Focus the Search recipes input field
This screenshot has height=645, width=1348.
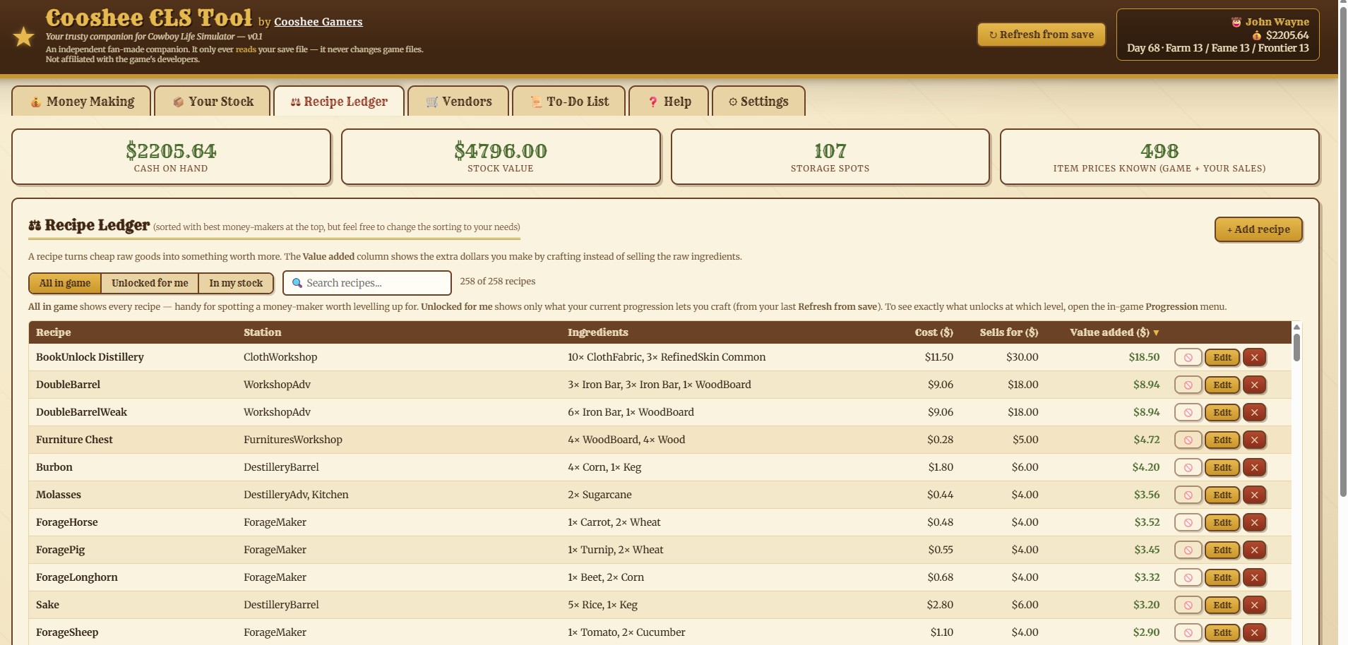[x=367, y=283]
